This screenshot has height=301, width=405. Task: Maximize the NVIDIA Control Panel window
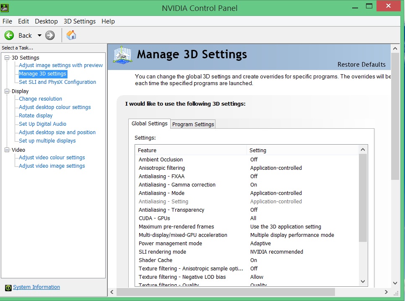(x=369, y=6)
